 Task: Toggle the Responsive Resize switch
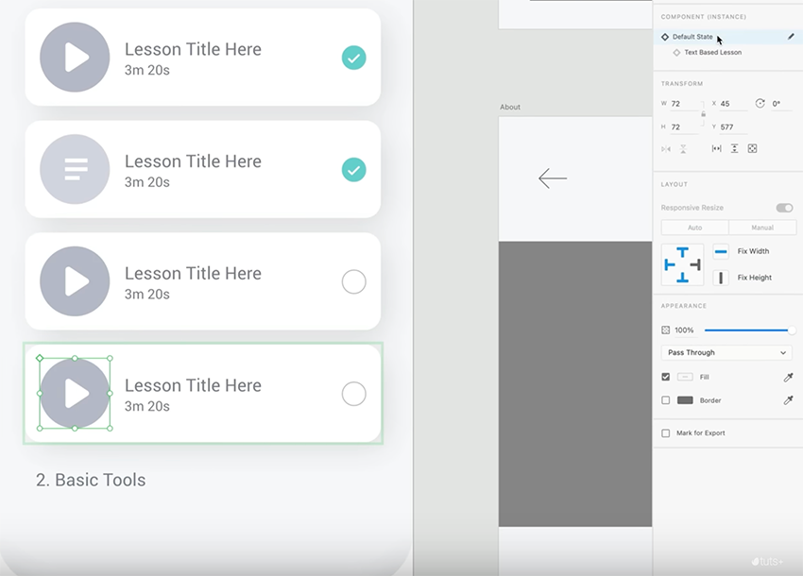(x=784, y=208)
